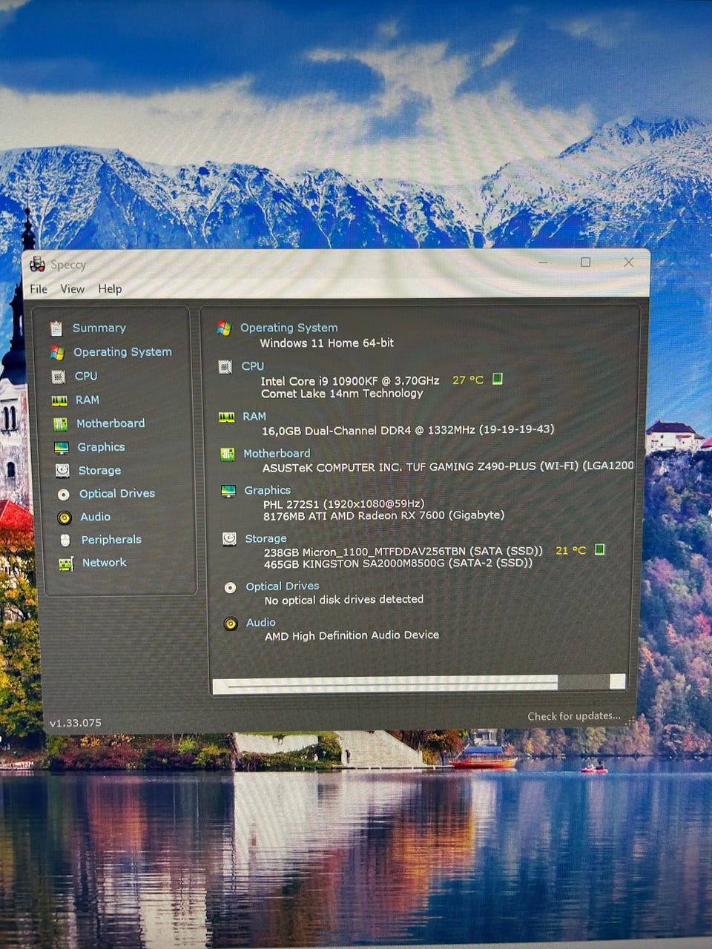Screen dimensions: 712x949
Task: Click the PHL 272S1 monitor text
Action: (x=343, y=504)
